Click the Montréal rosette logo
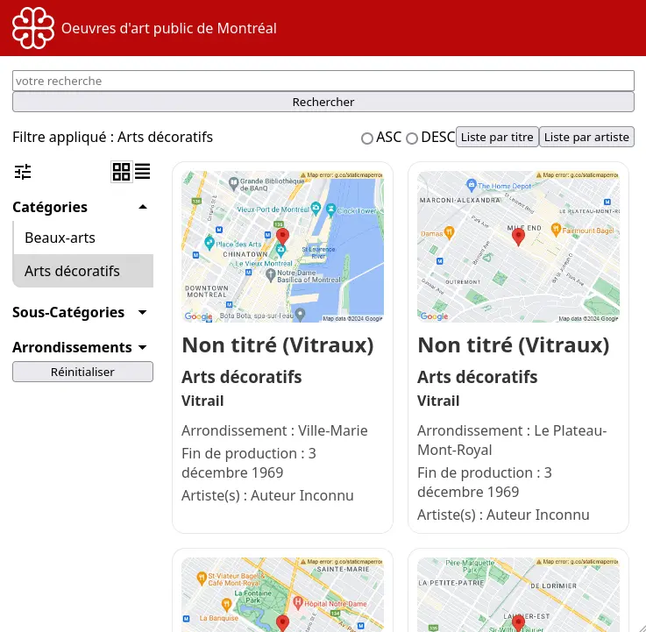The height and width of the screenshot is (632, 646). 33,28
